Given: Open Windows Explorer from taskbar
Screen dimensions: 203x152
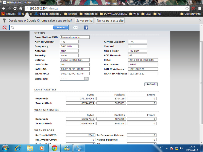Looking at the screenshot, I should click(30, 148).
